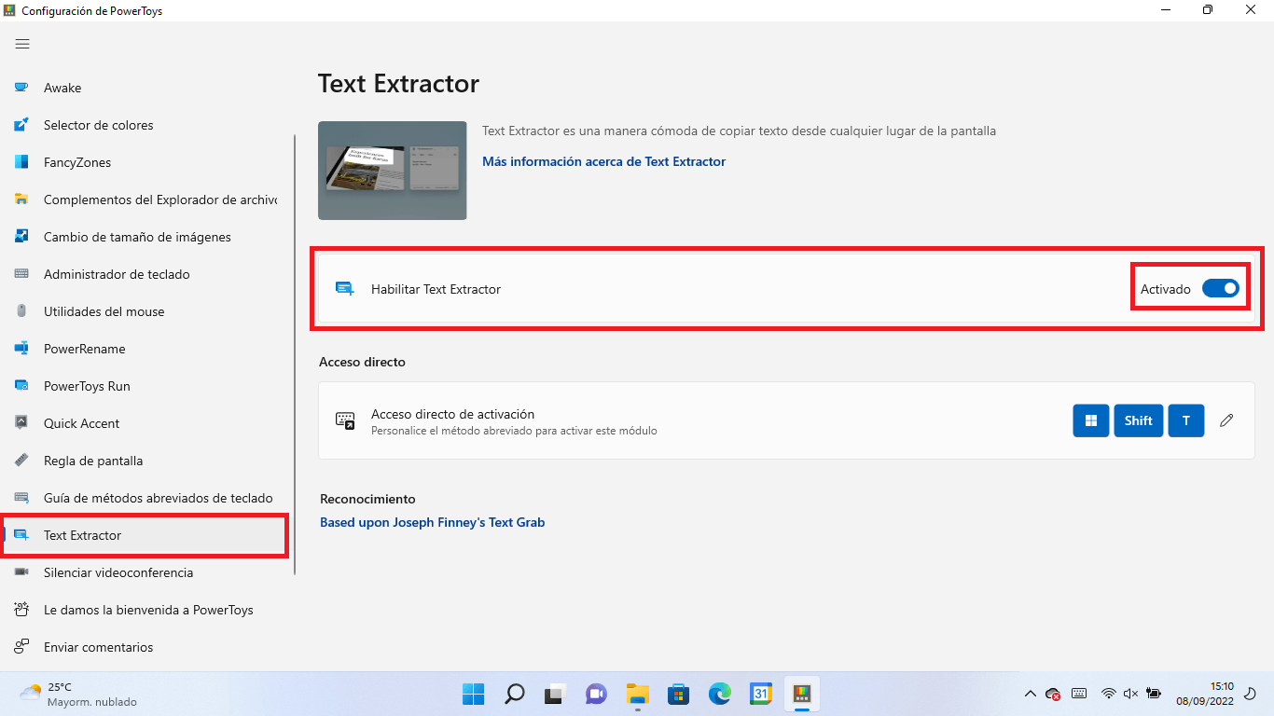1274x716 pixels.
Task: Click the Cambio de tamaño de imágenes icon
Action: [21, 237]
